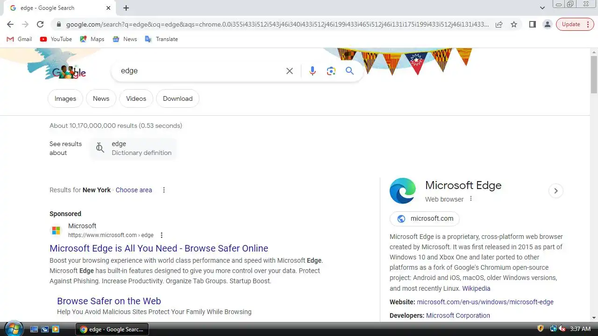Select the Download filter chip

178,98
